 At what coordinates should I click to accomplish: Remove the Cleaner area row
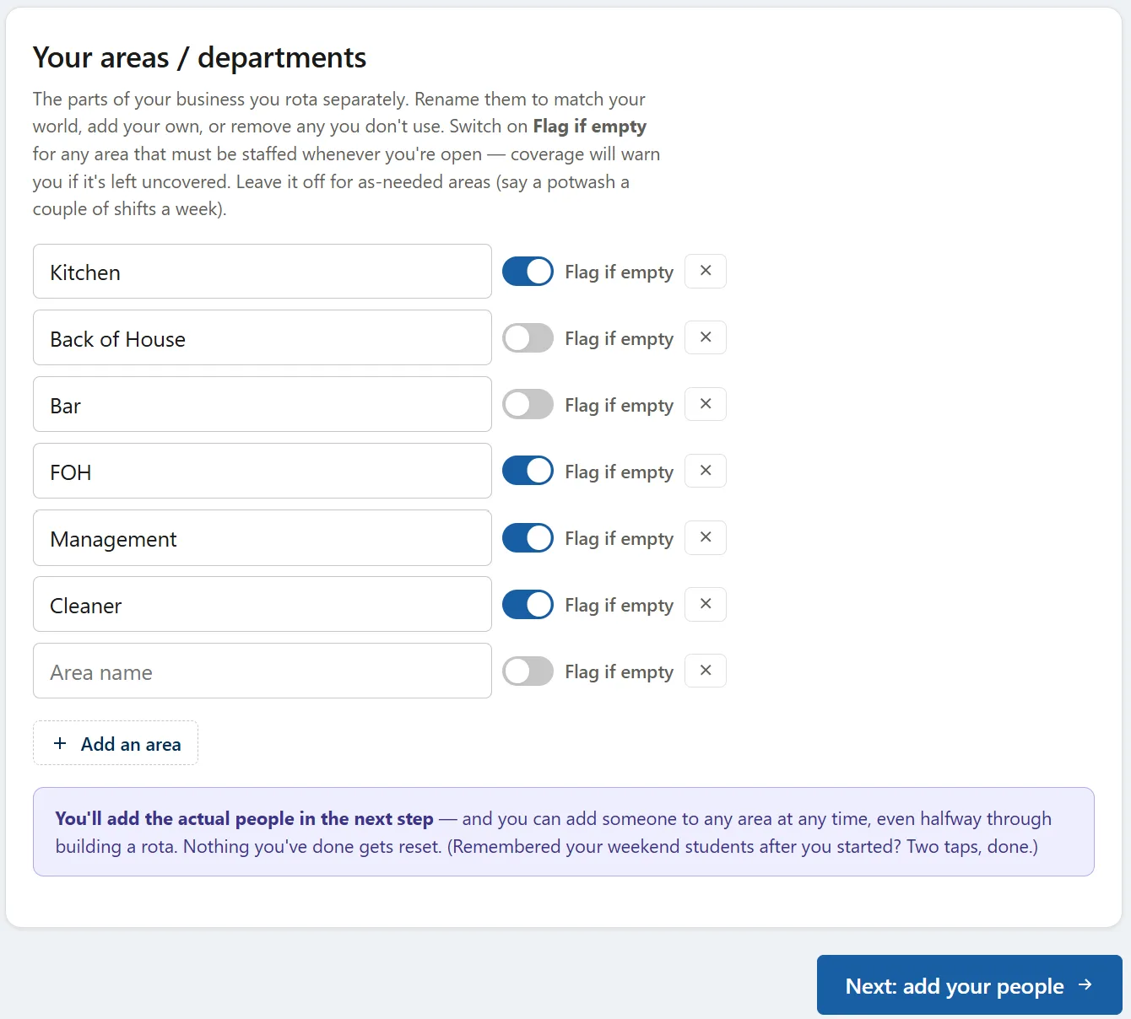pos(706,604)
